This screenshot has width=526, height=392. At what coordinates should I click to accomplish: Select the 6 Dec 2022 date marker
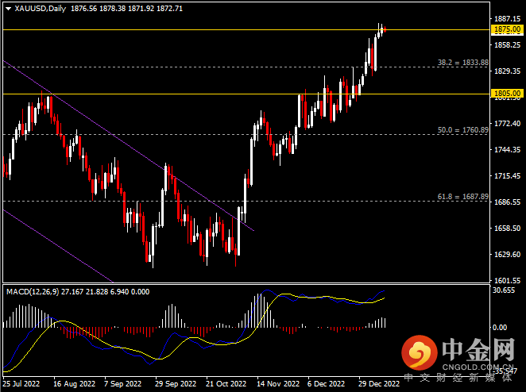pos(325,382)
